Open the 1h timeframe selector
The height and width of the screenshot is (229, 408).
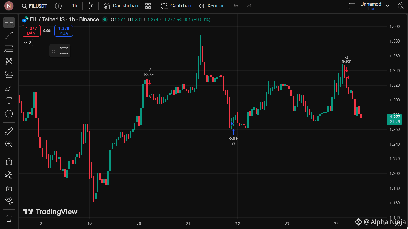pyautogui.click(x=75, y=6)
